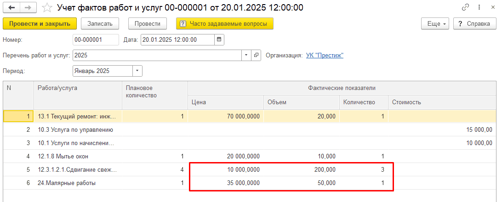The width and height of the screenshot is (502, 202).
Task: Click the Номер input field
Action: tap(96, 40)
